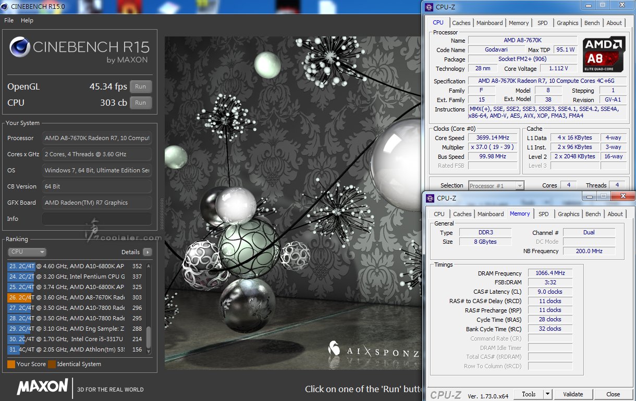The width and height of the screenshot is (636, 401).
Task: Click the brown Identical System color swatch
Action: [52, 364]
